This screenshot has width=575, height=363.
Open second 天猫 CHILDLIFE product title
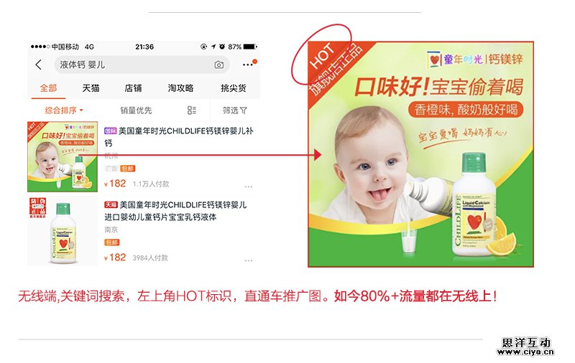(175, 211)
